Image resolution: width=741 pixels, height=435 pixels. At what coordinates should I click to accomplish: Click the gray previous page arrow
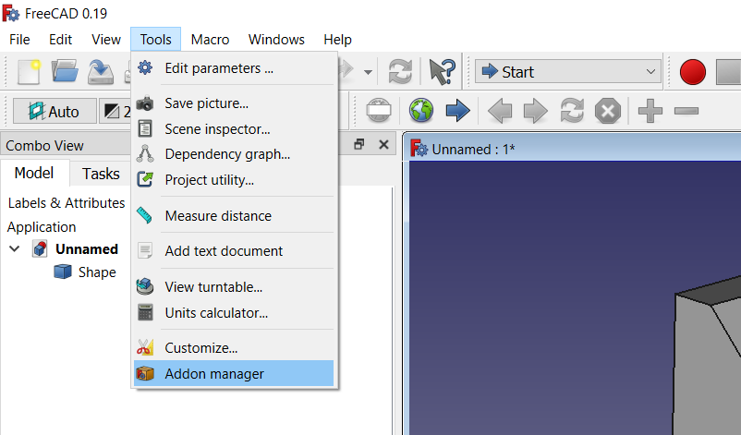pos(500,112)
